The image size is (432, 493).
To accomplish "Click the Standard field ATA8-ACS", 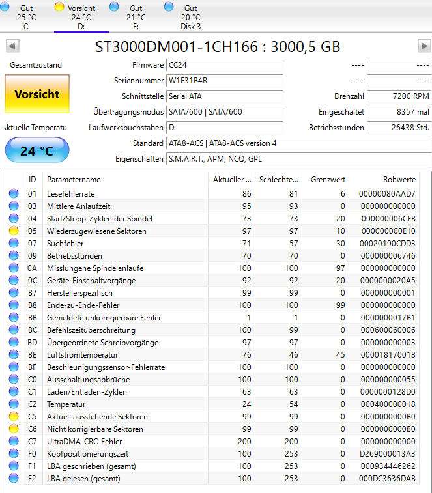I will pyautogui.click(x=299, y=143).
